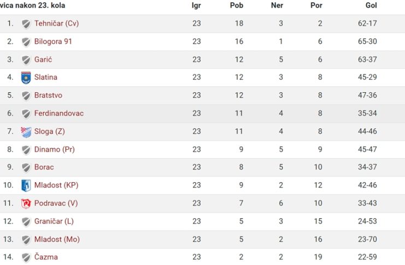The width and height of the screenshot is (405, 265).
Task: Click the Bilogora 91 grey shield icon
Action: click(x=26, y=42)
